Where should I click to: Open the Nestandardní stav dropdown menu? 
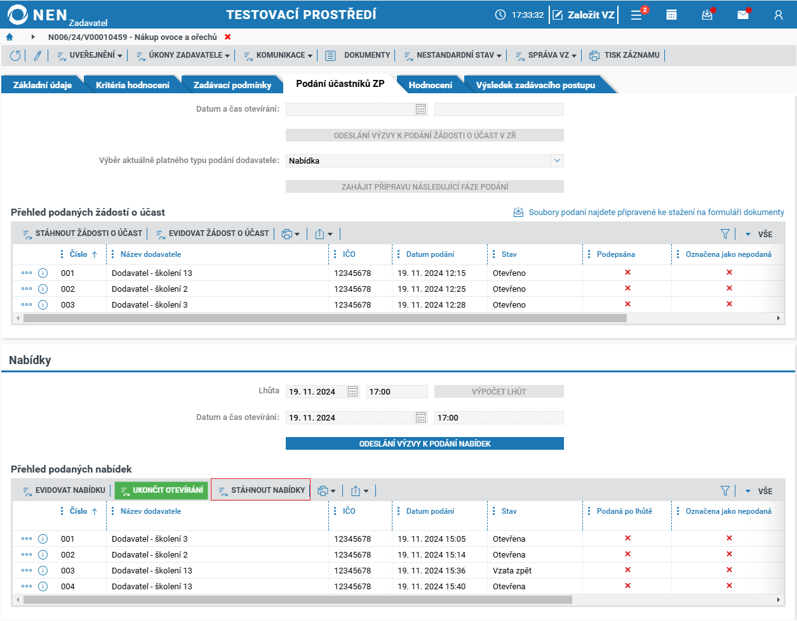[x=453, y=55]
